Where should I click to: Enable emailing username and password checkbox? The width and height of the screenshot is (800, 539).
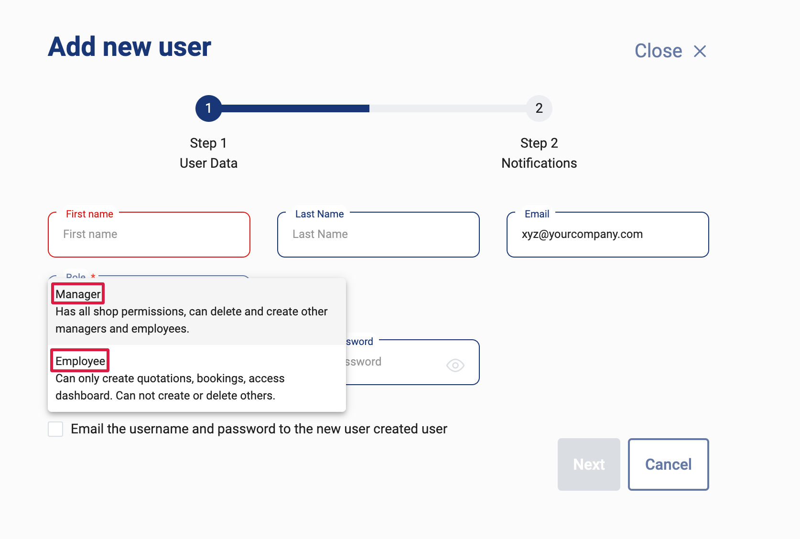[x=55, y=429]
